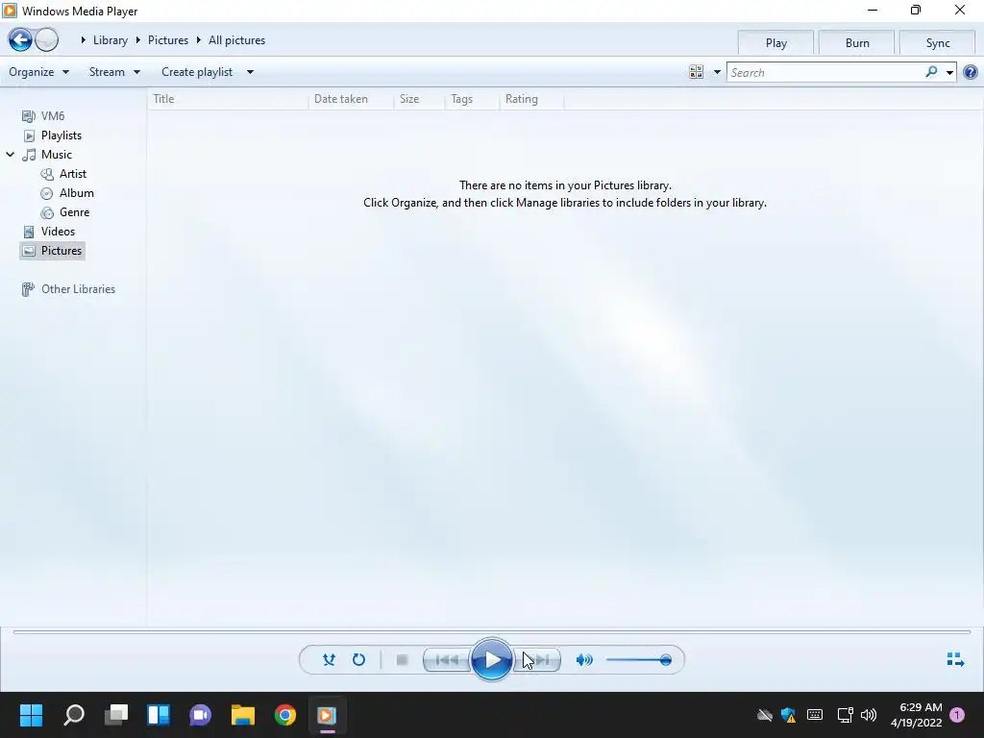Screen dimensions: 984x738
Task: Click Pictures in the breadcrumb
Action: 168,40
